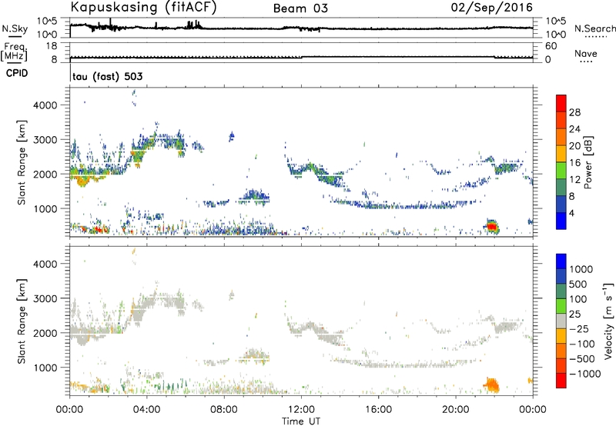The image size is (616, 426).
Task: Click the 18 tick on frequency axis
Action: [52, 46]
